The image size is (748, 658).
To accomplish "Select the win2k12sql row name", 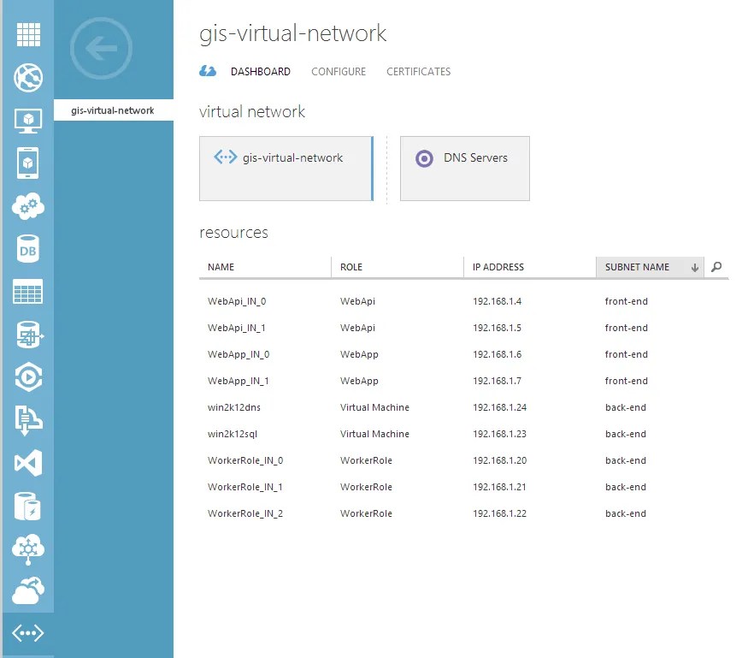I will click(x=233, y=434).
